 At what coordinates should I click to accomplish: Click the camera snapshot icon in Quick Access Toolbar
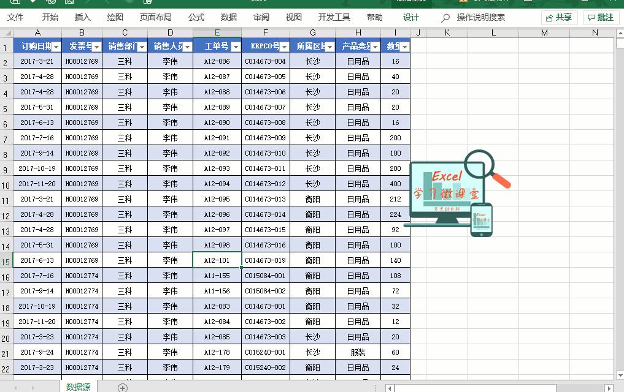[69, 2]
